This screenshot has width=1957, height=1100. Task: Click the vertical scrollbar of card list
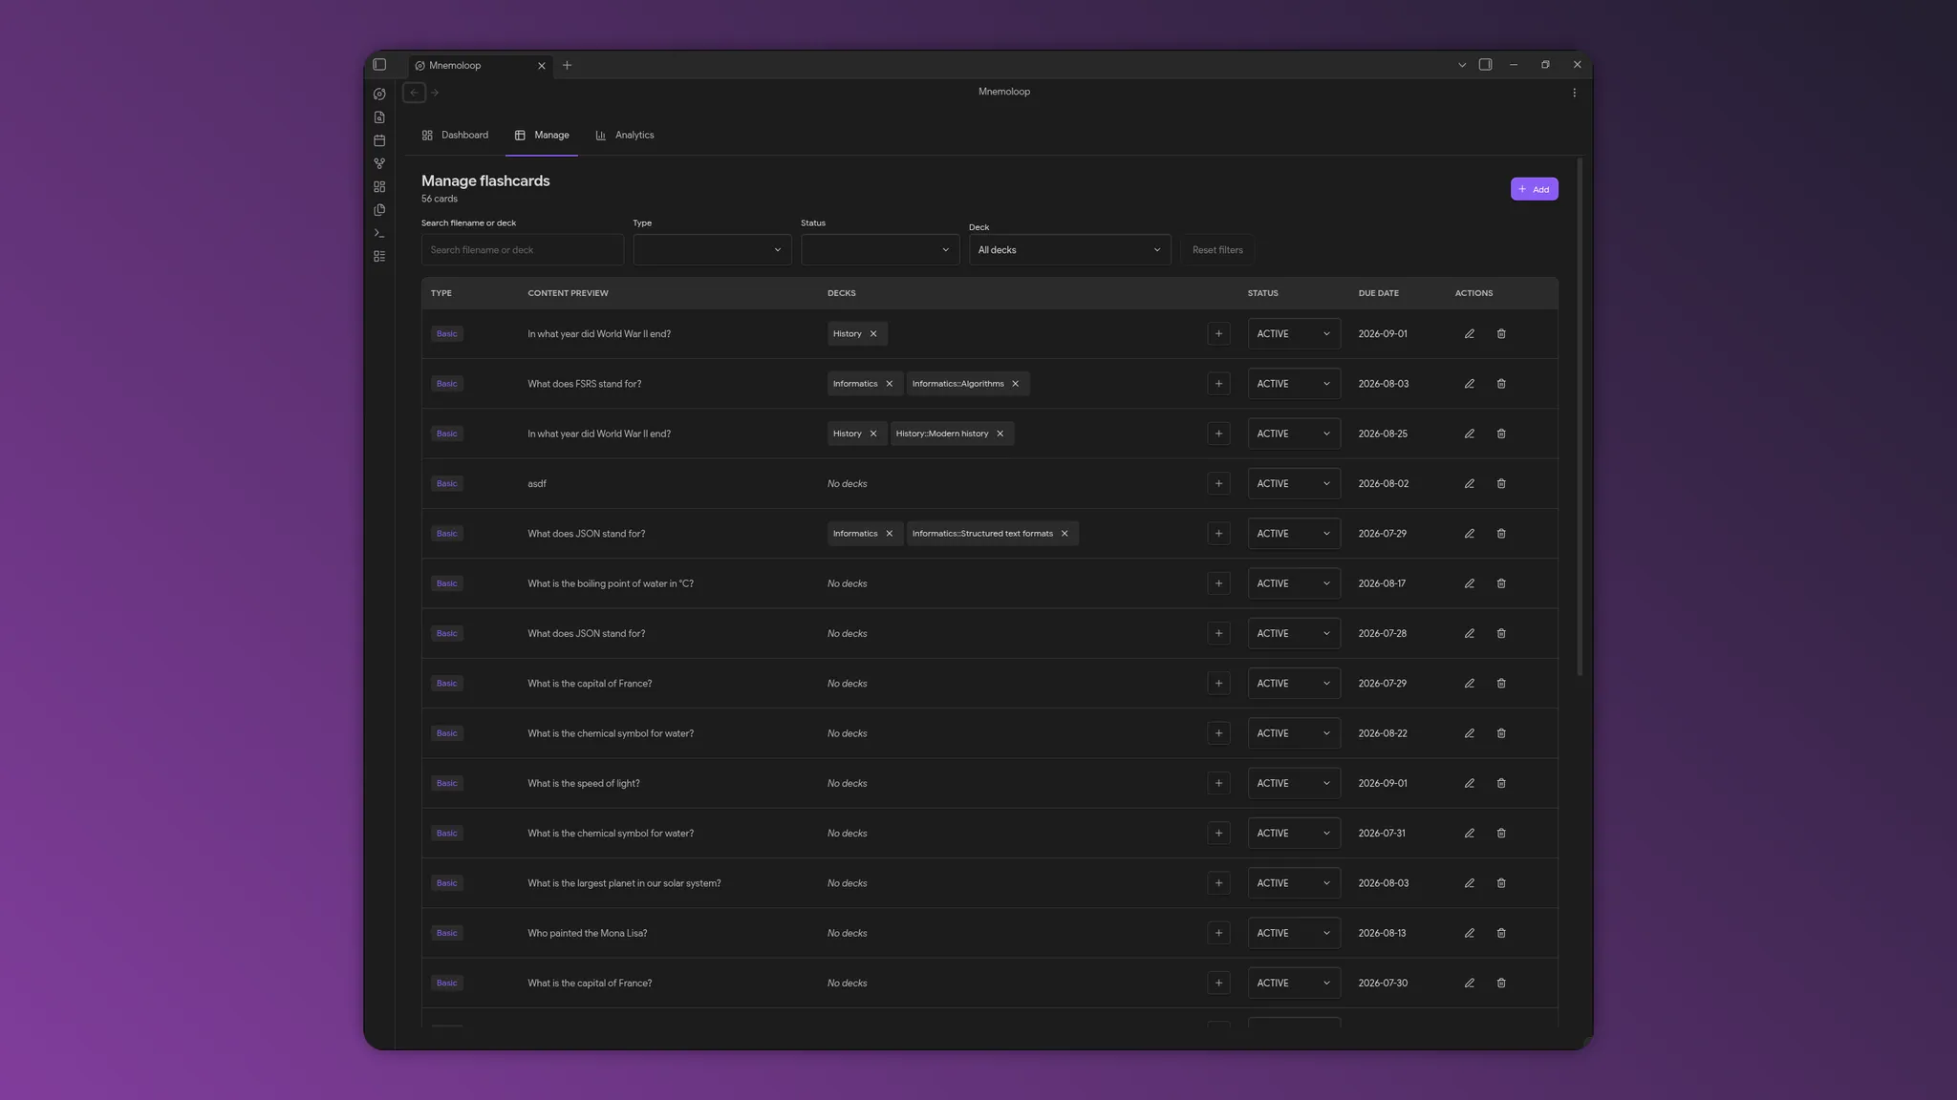(x=1580, y=417)
